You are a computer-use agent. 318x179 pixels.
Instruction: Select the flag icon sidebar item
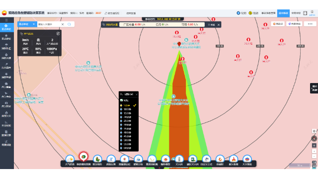[6, 95]
